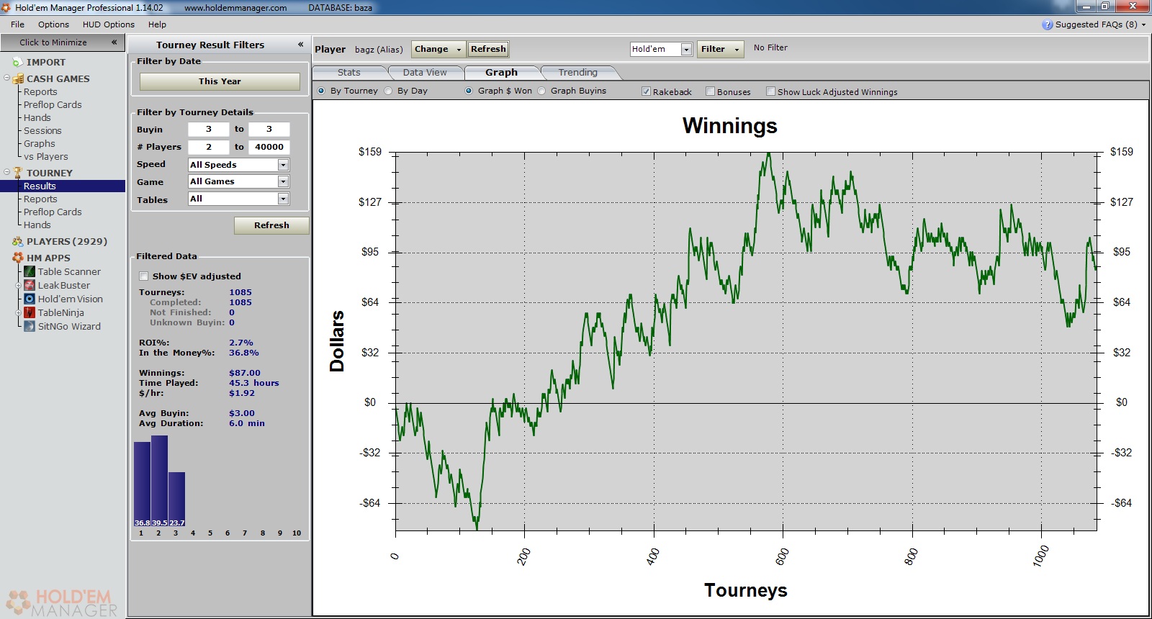The width and height of the screenshot is (1152, 619).
Task: Open the Speed dropdown
Action: [x=283, y=165]
